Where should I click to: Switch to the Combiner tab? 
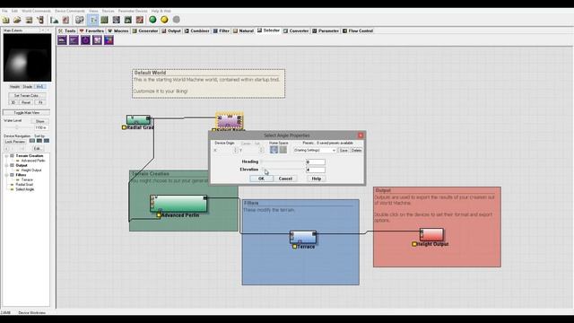click(x=197, y=31)
